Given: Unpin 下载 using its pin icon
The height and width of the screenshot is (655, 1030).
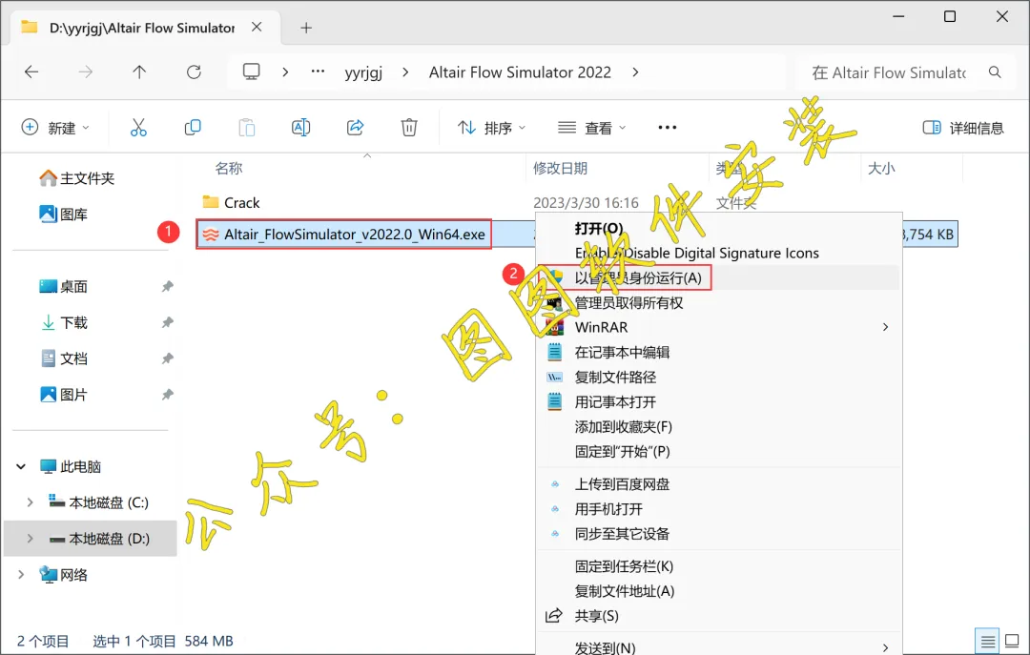Looking at the screenshot, I should pyautogui.click(x=168, y=322).
